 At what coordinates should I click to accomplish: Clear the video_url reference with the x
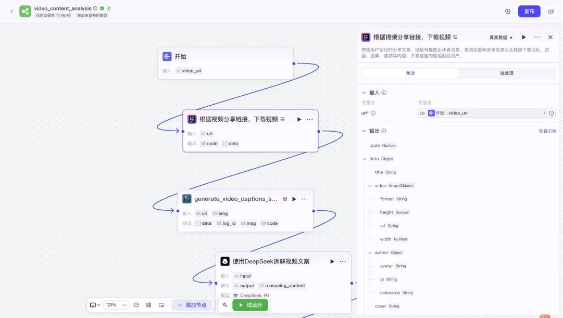point(544,113)
